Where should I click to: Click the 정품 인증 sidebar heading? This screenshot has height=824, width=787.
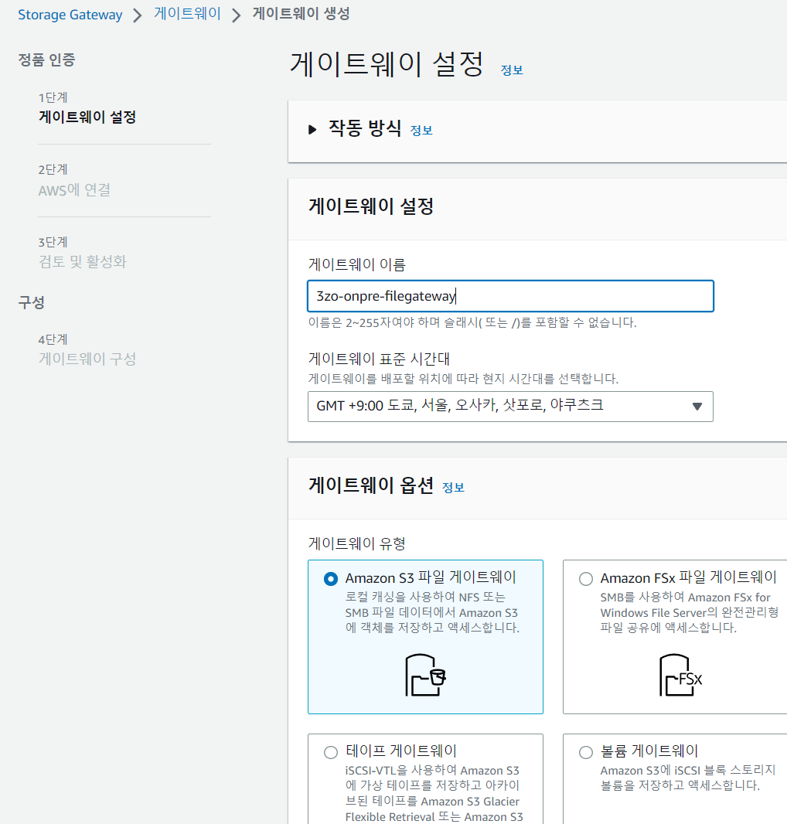tap(47, 60)
